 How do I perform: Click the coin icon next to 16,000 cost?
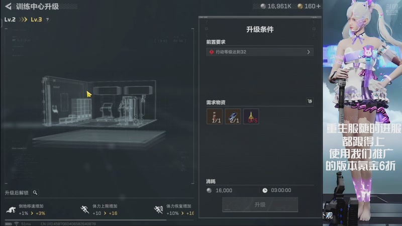[x=209, y=190]
